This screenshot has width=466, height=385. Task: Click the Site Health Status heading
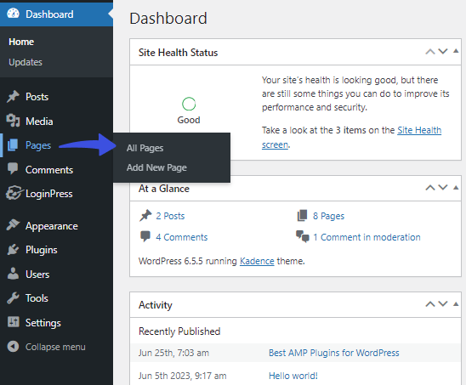click(x=178, y=53)
